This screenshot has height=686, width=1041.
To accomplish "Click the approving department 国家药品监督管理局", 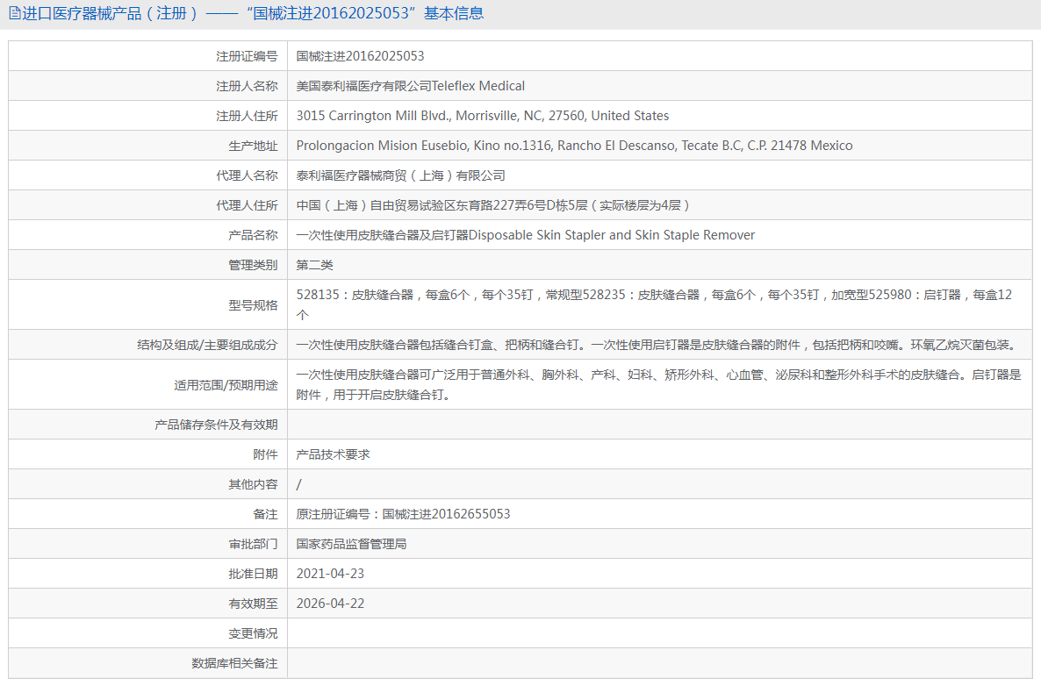I will pyautogui.click(x=351, y=545).
